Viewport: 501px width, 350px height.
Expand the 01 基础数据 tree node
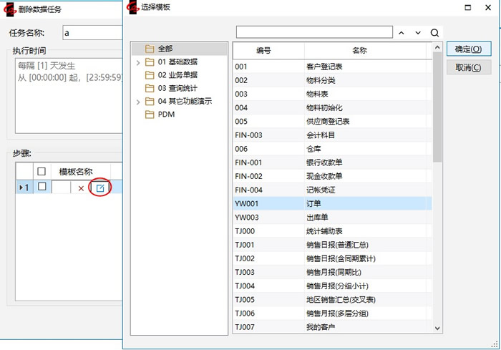coord(138,62)
